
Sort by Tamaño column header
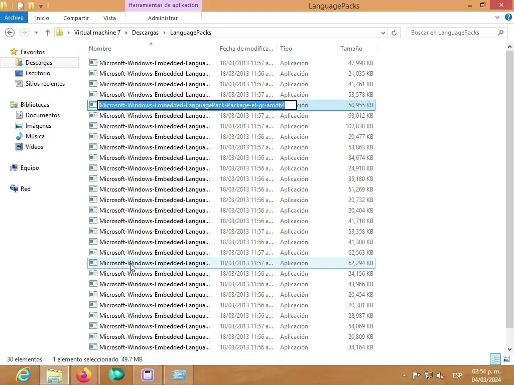click(351, 49)
